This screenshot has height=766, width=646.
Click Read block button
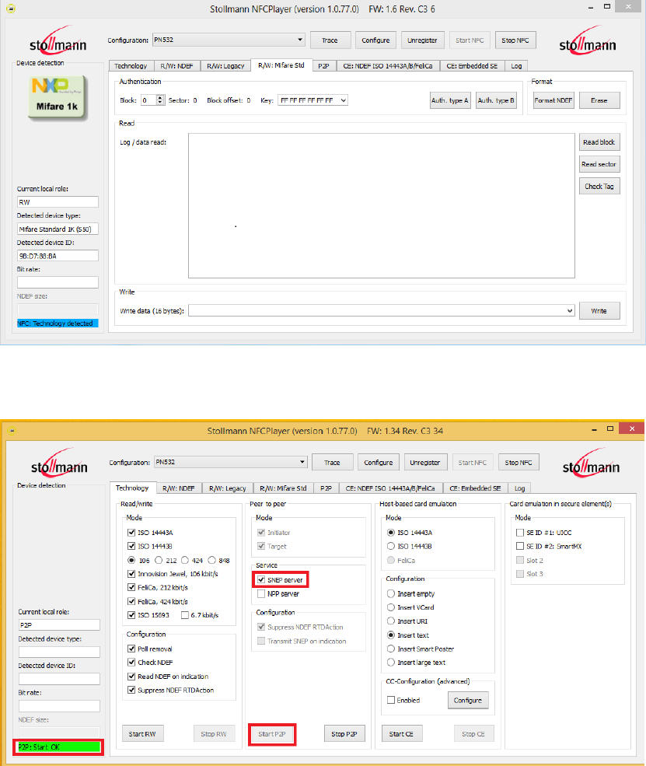(x=599, y=142)
